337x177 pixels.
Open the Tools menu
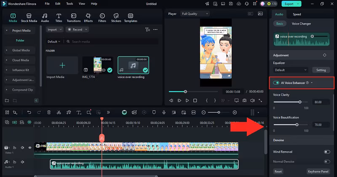pyautogui.click(x=70, y=3)
